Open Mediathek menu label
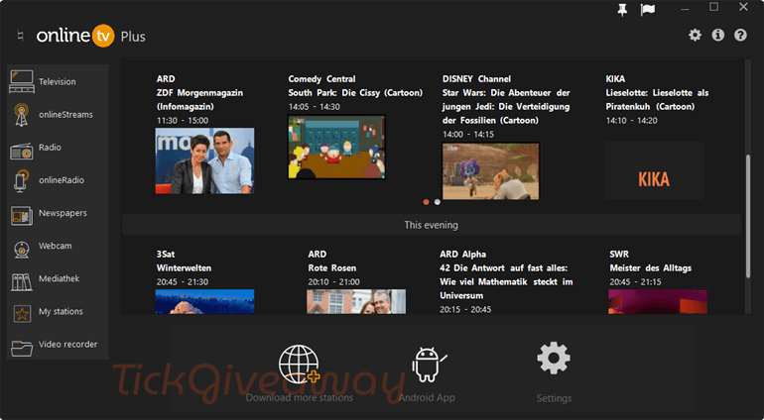The width and height of the screenshot is (764, 420). pos(59,279)
